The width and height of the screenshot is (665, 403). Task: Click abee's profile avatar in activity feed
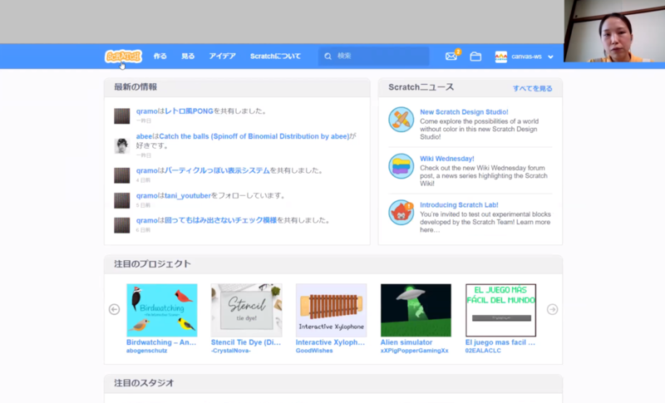click(x=122, y=145)
